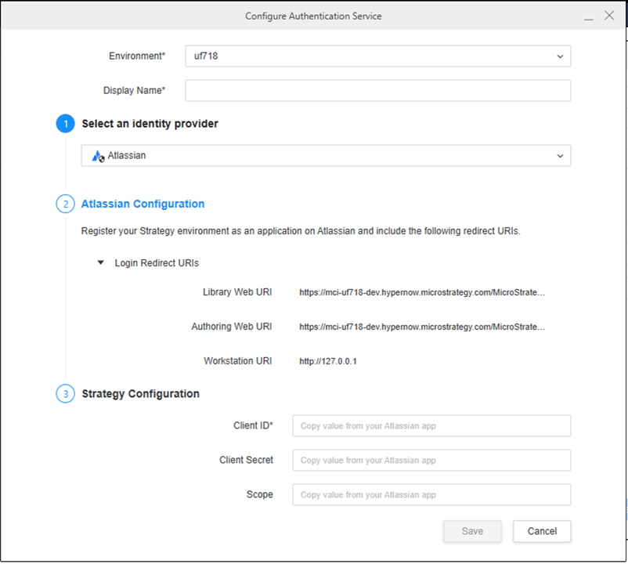This screenshot has height=564, width=628.
Task: Select the Scope input field
Action: coord(431,495)
